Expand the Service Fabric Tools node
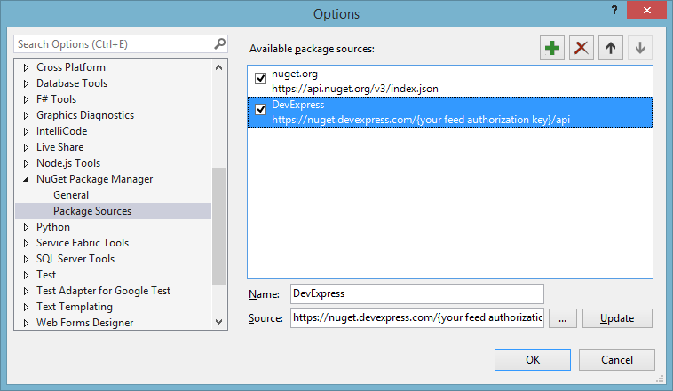 26,244
